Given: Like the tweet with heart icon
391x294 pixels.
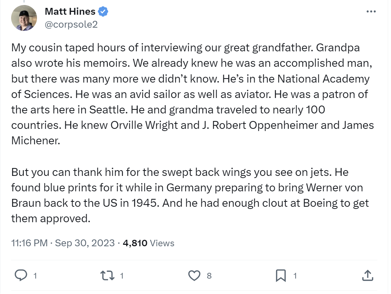Looking at the screenshot, I should pos(194,276).
